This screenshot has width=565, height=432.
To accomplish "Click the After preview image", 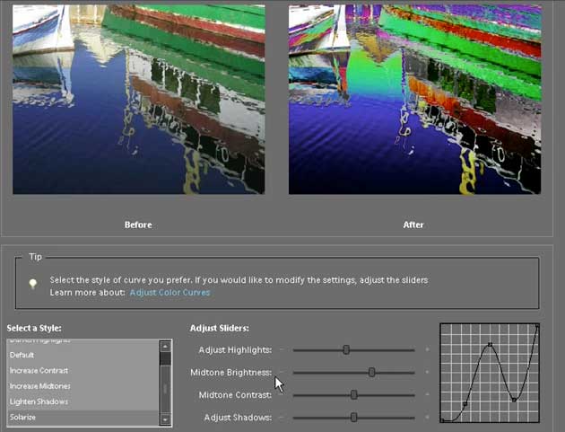I will click(x=414, y=100).
